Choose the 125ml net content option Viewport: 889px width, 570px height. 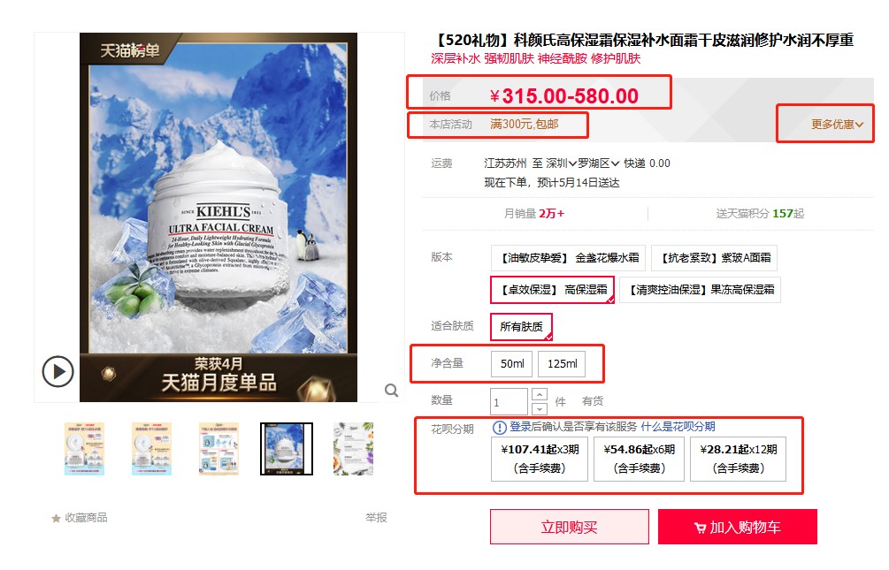tap(562, 364)
